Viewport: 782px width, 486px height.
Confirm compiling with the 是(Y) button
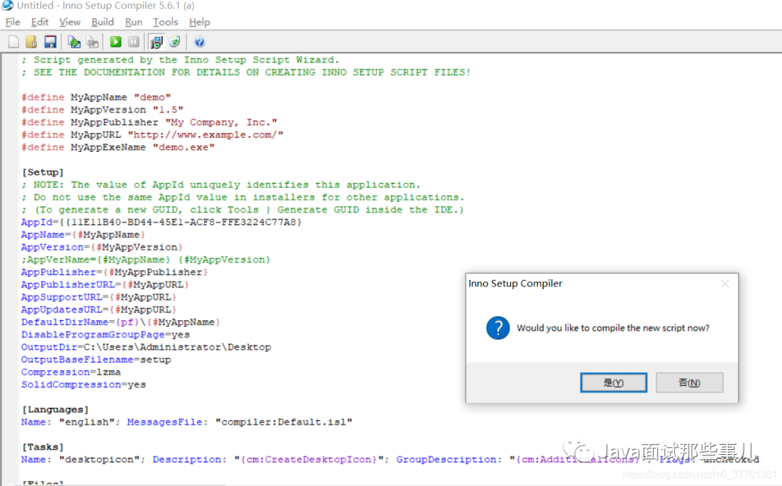[613, 383]
